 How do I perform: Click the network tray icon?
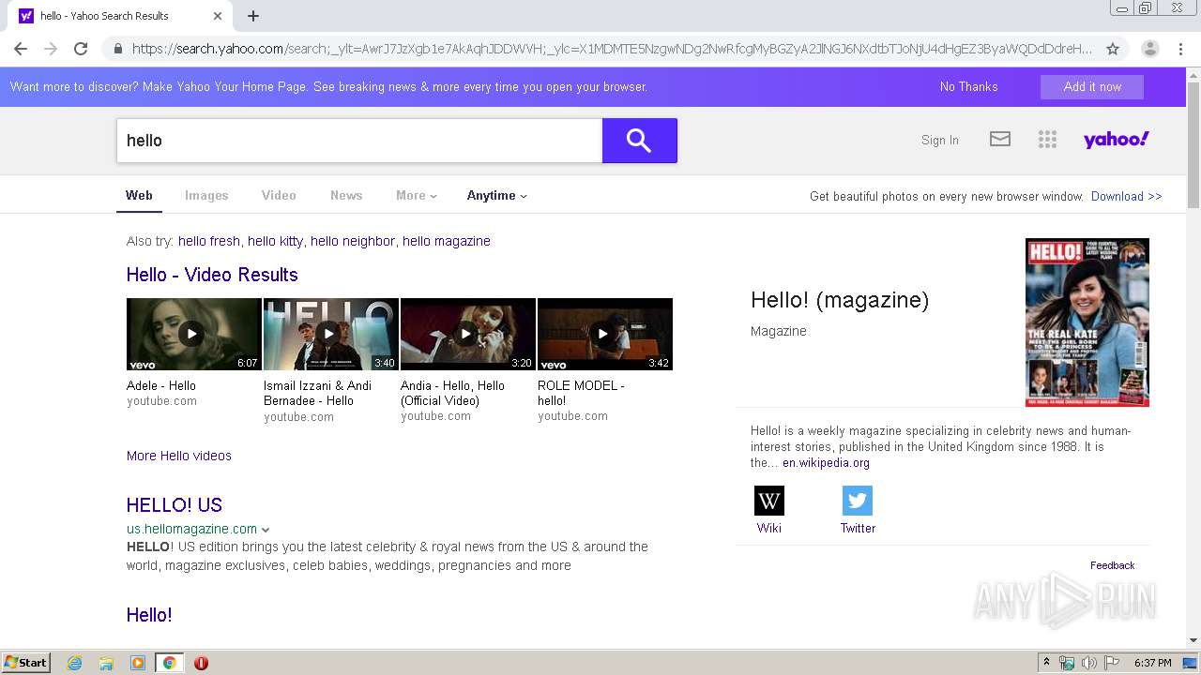[1067, 663]
